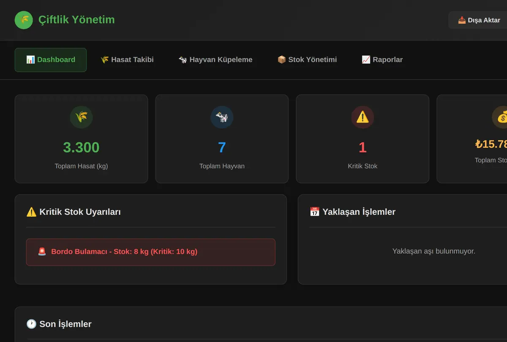Click the Son İşlemler heading
The height and width of the screenshot is (342, 507).
[65, 324]
